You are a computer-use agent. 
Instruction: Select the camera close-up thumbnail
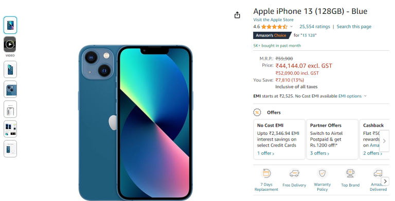click(x=10, y=89)
